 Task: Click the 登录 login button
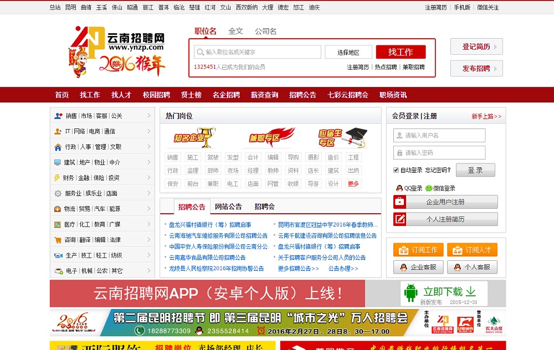click(475, 170)
